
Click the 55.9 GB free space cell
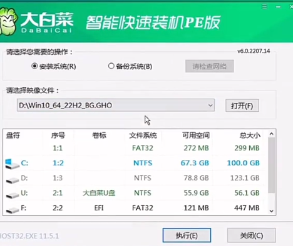pos(196,193)
